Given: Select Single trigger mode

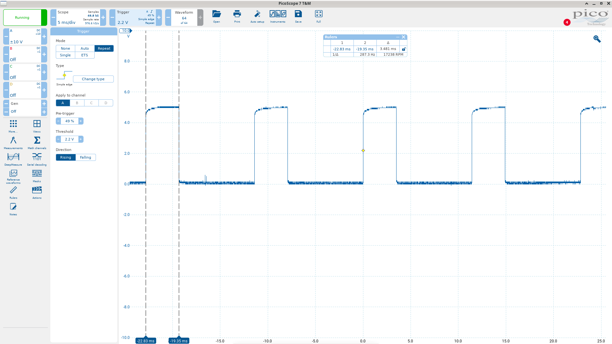Looking at the screenshot, I should tap(65, 55).
